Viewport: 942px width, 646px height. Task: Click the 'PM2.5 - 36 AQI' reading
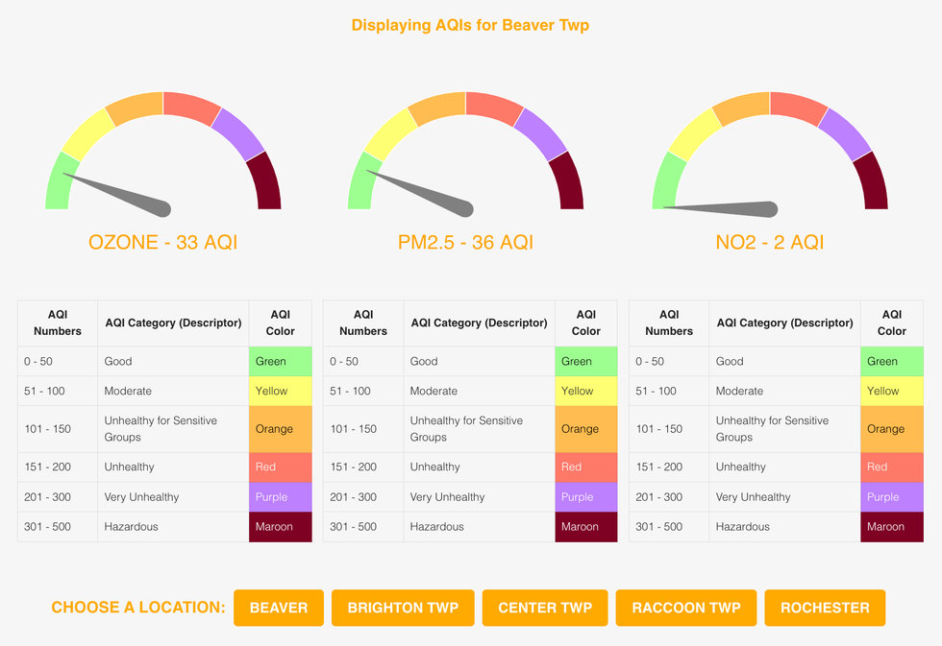(465, 243)
